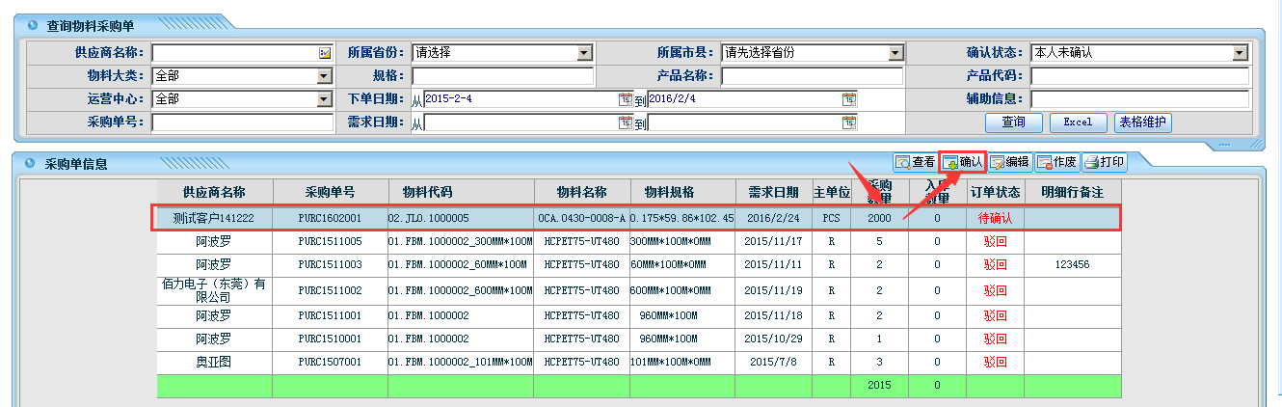Click the 查询 search button
This screenshot has height=407, width=1282.
point(1013,122)
